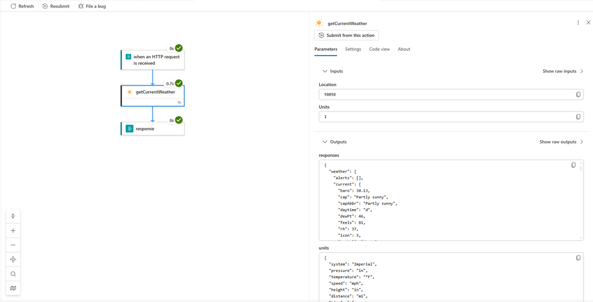This screenshot has height=302, width=593.
Task: Click the Refresh icon in top toolbar
Action: point(13,6)
